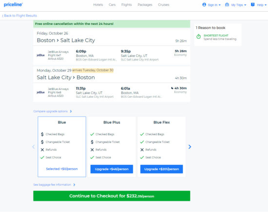Click X icon for Blue Refunds
This screenshot has width=268, height=212.
click(42, 150)
